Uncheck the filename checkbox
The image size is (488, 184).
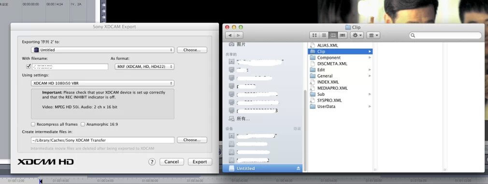(29, 66)
